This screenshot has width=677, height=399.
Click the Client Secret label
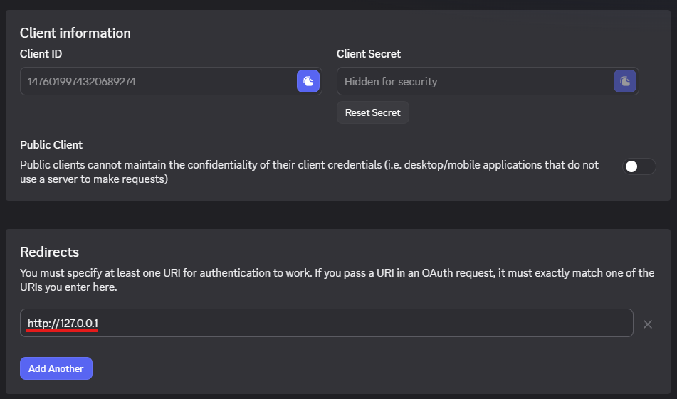pos(368,54)
